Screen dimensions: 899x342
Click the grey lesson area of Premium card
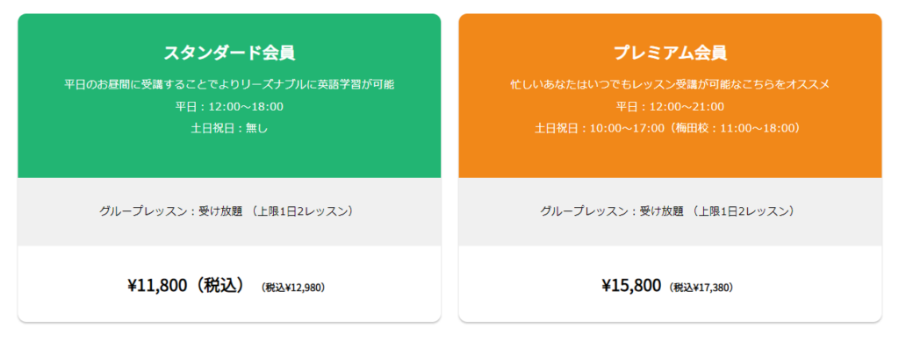coord(670,212)
